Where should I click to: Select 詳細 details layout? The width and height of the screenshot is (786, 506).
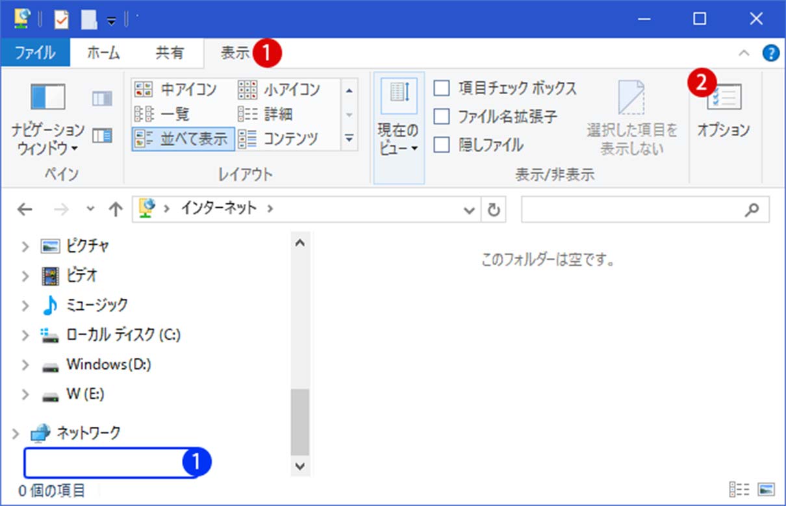pos(266,114)
